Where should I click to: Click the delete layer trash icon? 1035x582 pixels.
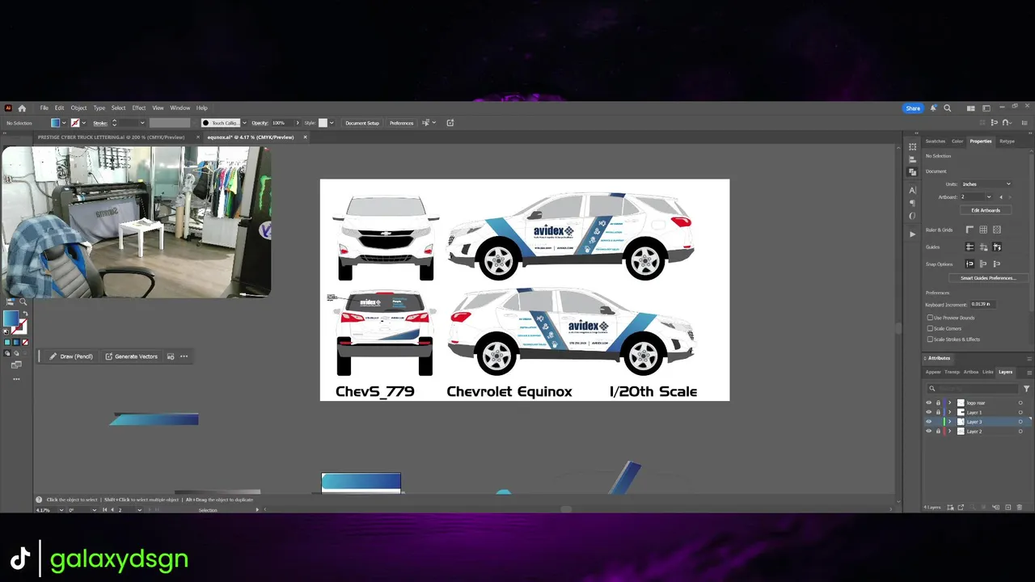coord(1019,508)
